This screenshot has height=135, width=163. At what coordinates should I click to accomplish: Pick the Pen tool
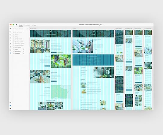tap(10, 44)
